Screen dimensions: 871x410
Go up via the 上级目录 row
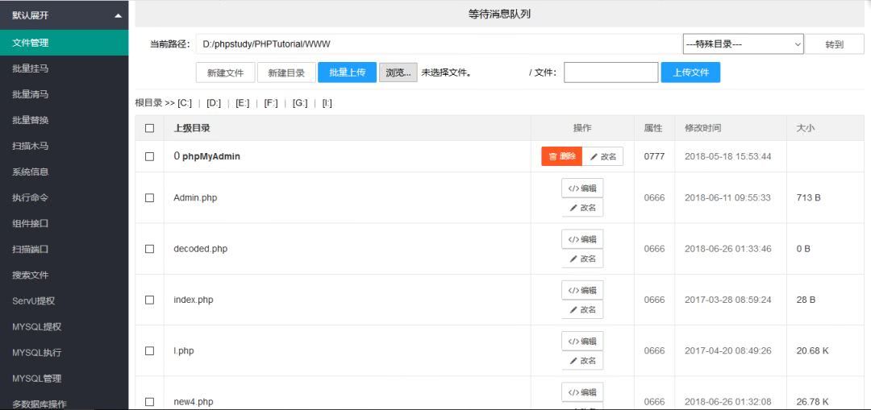[192, 128]
